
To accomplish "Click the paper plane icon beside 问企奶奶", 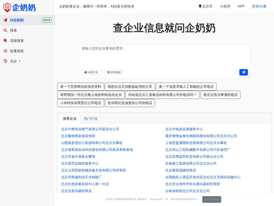I will pyautogui.click(x=5, y=20).
